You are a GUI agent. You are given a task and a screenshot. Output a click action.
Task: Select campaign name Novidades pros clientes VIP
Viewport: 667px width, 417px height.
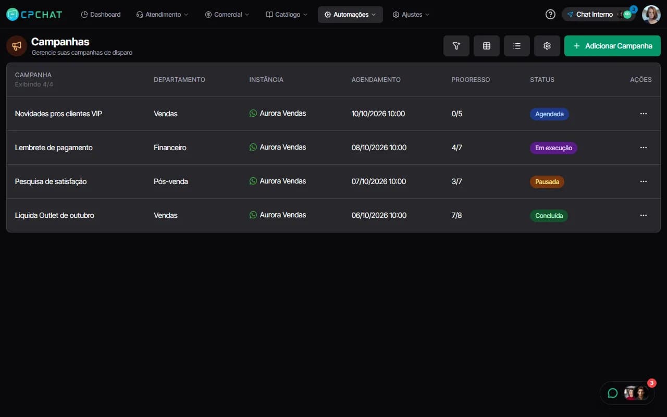tap(58, 114)
